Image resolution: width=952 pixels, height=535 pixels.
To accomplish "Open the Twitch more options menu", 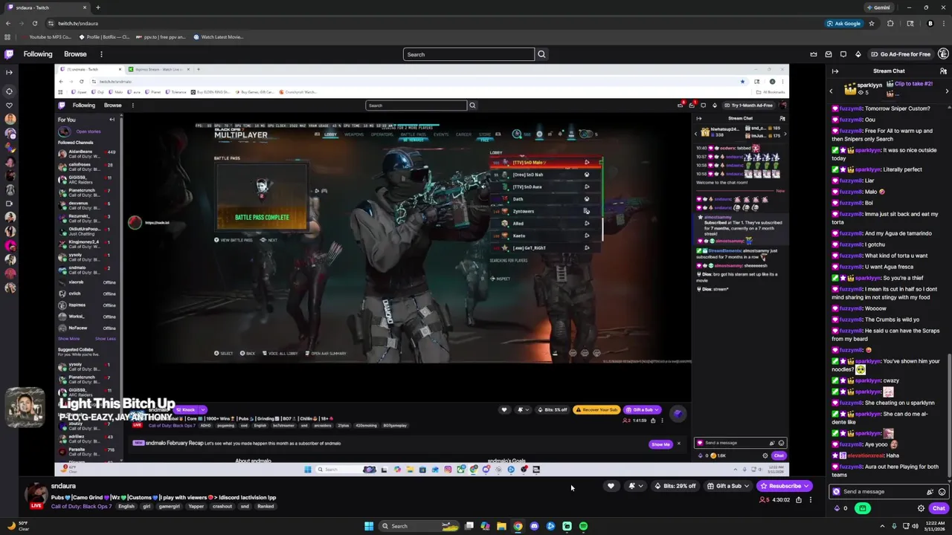I will pos(101,54).
